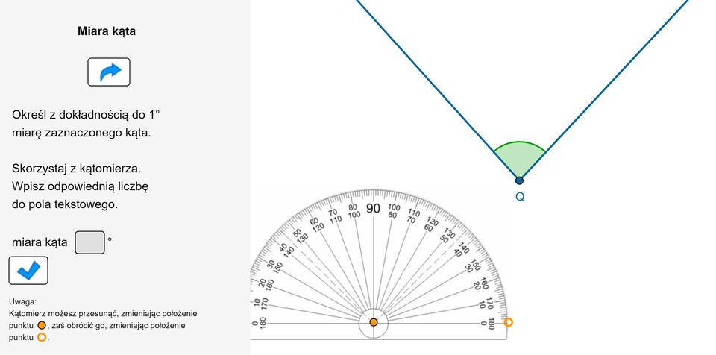Click the 'Skorzystaj z kątomierza.' instruction line
The height and width of the screenshot is (355, 716).
pyautogui.click(x=76, y=169)
